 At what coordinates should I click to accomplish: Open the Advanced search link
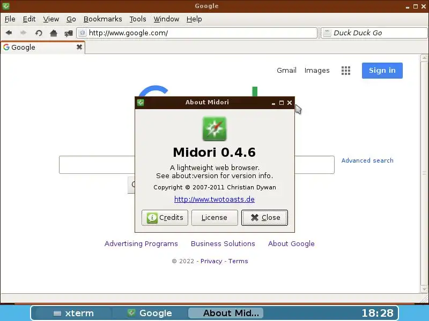click(367, 160)
